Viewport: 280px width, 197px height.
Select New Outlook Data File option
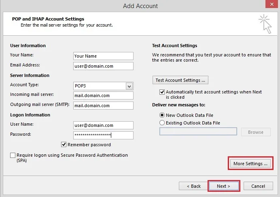[x=162, y=115]
